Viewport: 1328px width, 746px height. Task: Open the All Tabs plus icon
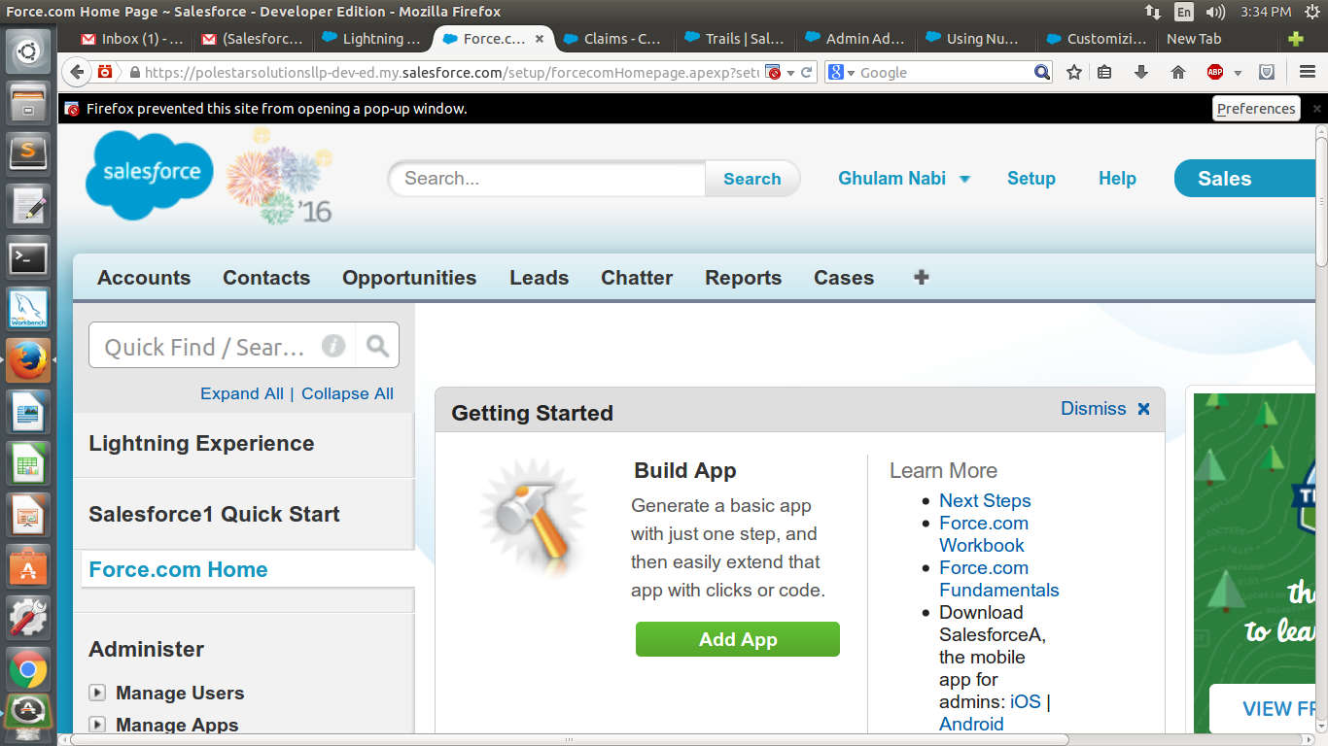(x=922, y=278)
